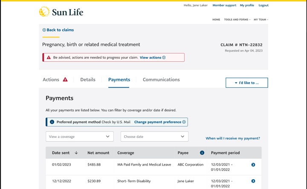Click the back arrow icon beside Back to claims
Image resolution: width=307 pixels, height=189 pixels.
44,30
